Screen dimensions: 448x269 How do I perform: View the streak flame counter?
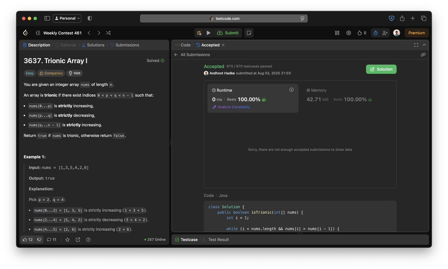(362, 33)
